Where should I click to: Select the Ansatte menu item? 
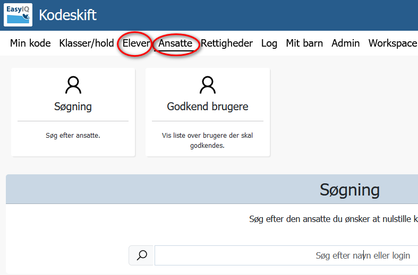click(175, 43)
